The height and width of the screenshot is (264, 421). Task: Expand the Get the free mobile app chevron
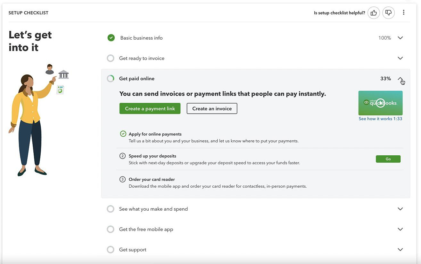[x=400, y=229]
